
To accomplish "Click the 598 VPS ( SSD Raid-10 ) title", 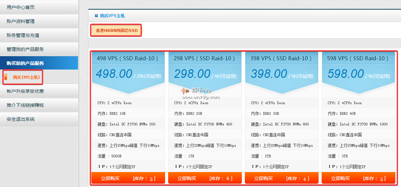I will pyautogui.click(x=358, y=58).
